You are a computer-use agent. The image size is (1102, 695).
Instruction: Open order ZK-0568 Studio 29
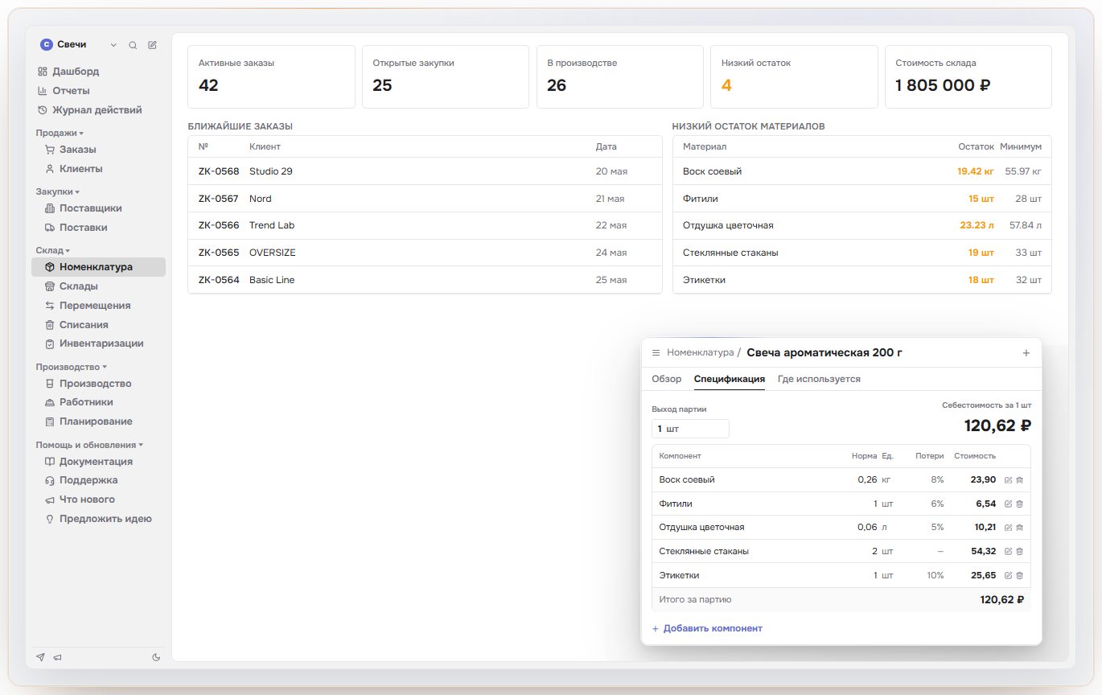pos(425,171)
